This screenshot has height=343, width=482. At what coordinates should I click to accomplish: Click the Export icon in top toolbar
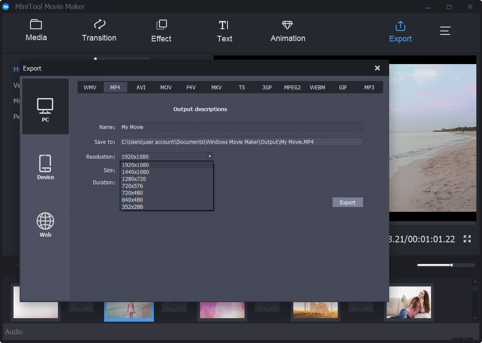tap(400, 31)
